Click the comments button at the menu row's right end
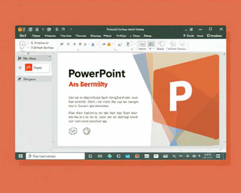This screenshot has height=193, width=241. click(x=214, y=36)
